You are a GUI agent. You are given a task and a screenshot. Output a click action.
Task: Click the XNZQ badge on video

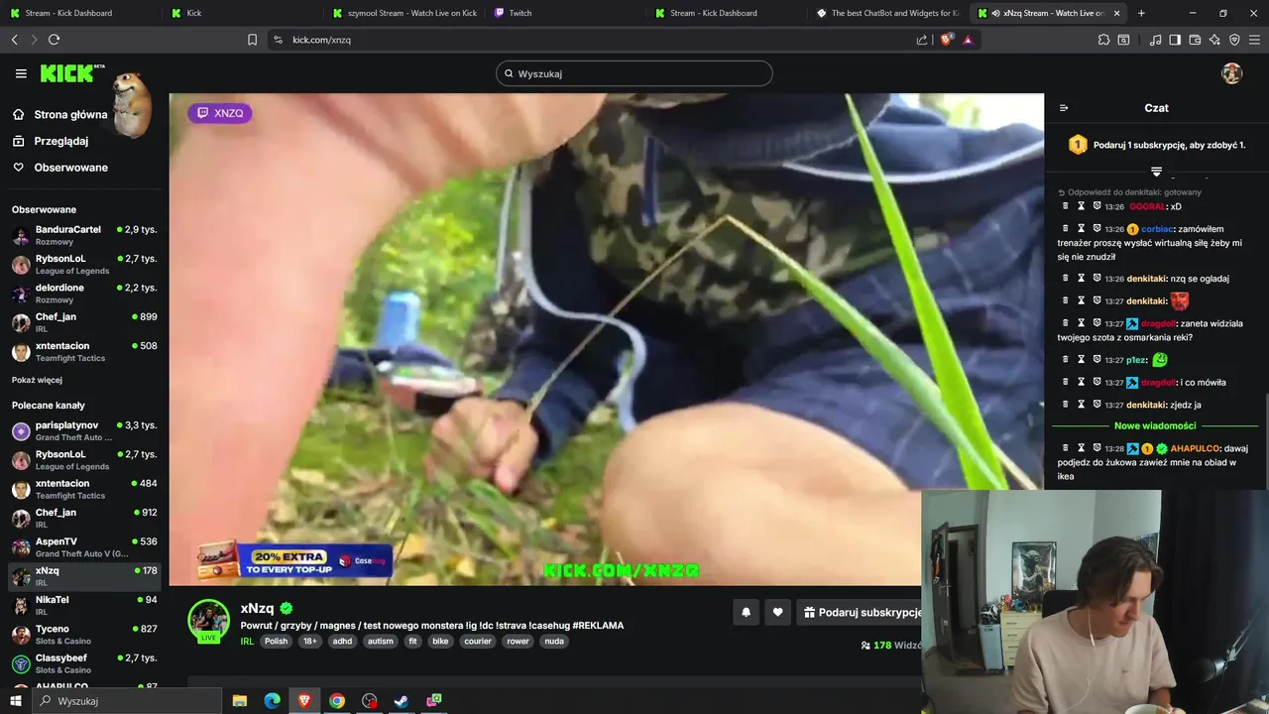pyautogui.click(x=220, y=113)
